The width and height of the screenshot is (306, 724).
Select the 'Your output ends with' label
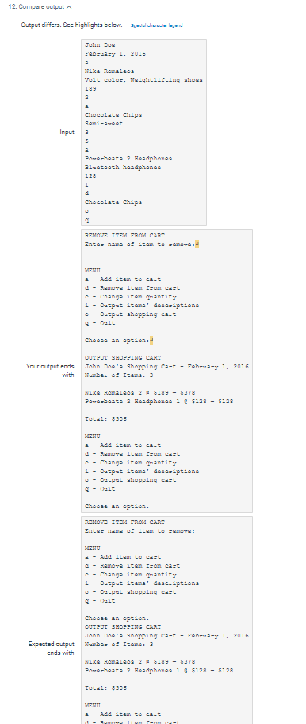tap(50, 371)
